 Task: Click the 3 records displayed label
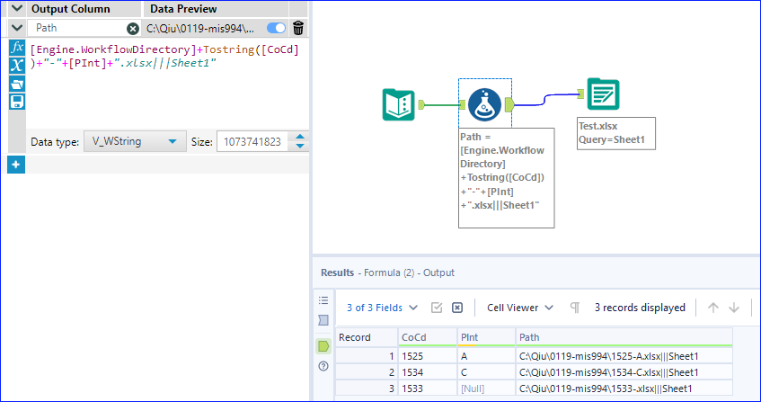point(640,308)
